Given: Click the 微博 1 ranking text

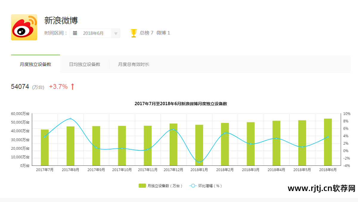Looking at the screenshot, I should click(x=163, y=33).
